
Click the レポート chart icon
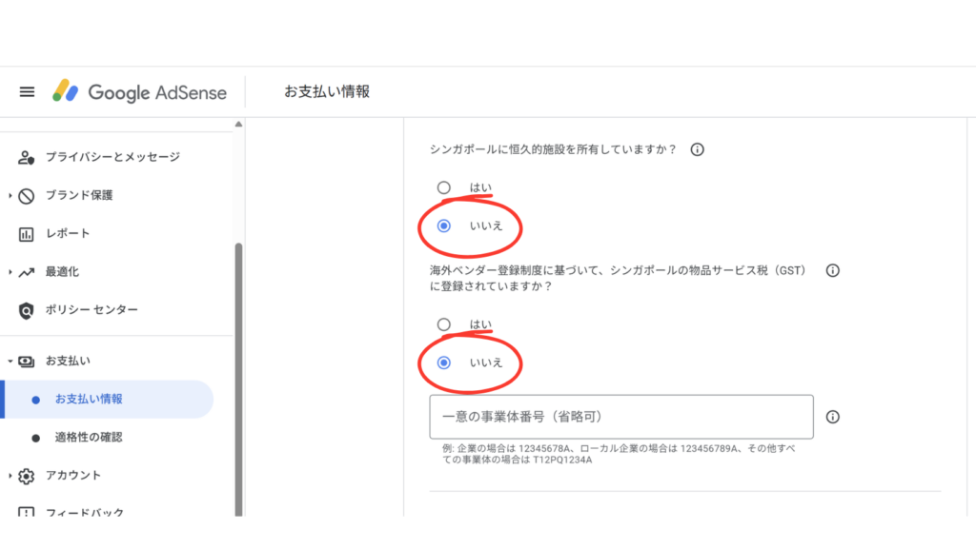26,234
